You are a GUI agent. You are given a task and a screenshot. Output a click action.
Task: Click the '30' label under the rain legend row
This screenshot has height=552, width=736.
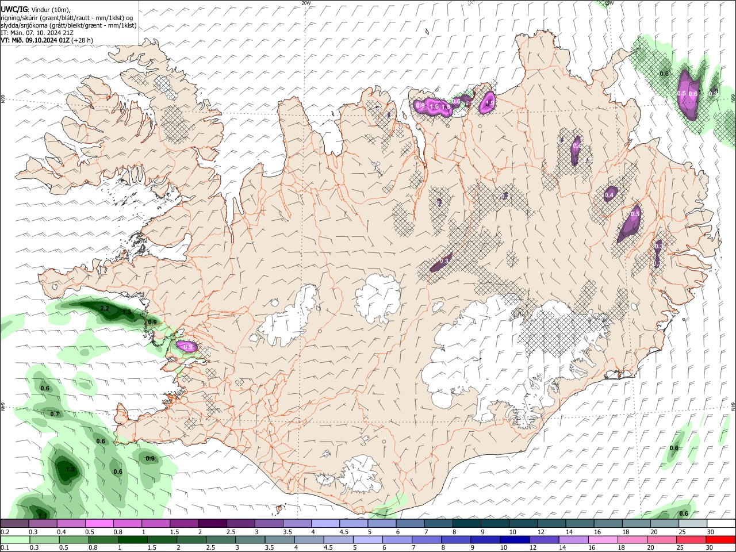point(711,548)
